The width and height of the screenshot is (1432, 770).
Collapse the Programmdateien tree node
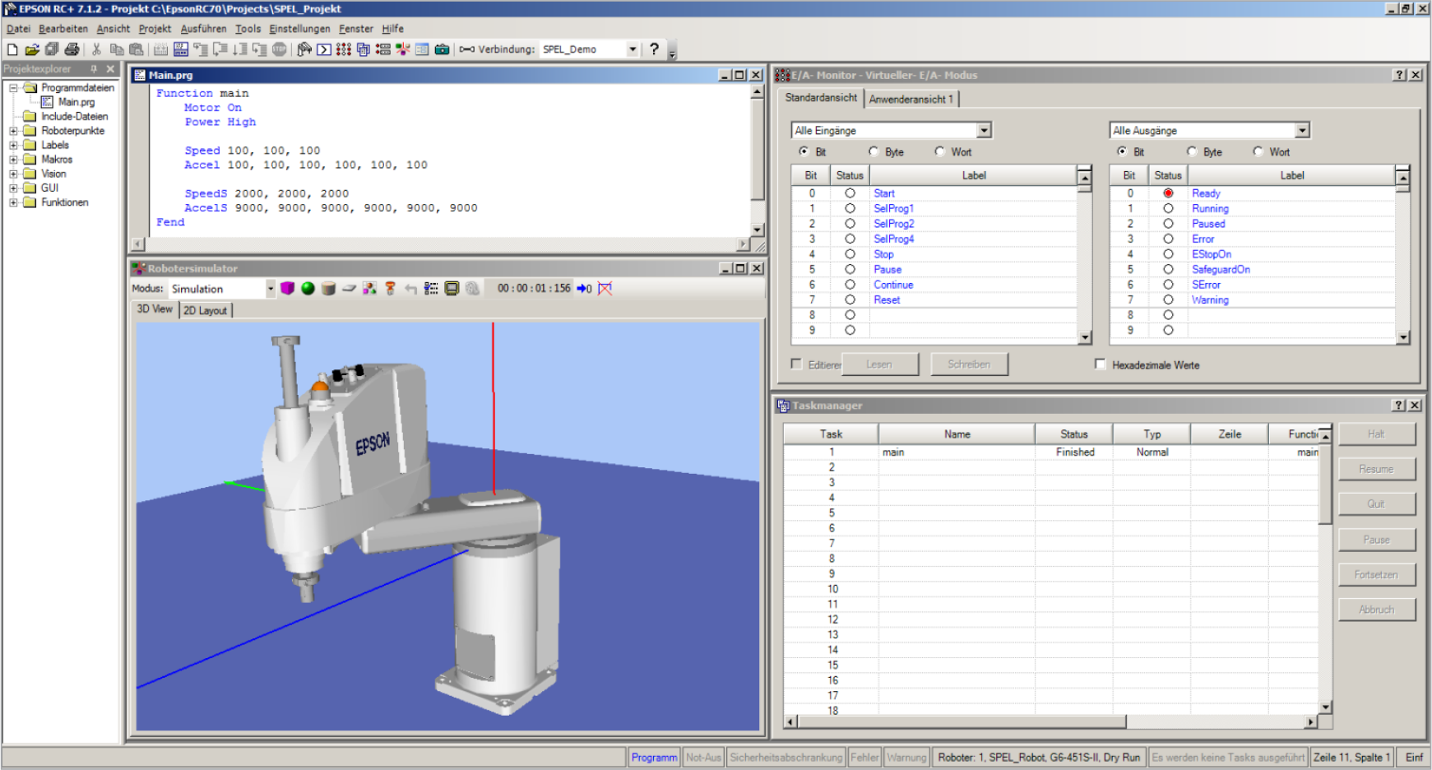coord(13,88)
